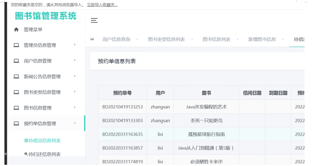Expand 用户信息管理 chevron
Image resolution: width=317 pixels, height=166 pixels.
click(75, 60)
